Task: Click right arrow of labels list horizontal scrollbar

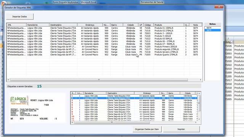Action: point(196,123)
